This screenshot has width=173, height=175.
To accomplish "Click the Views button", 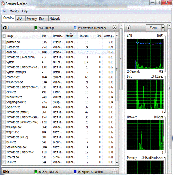I will [154, 28].
